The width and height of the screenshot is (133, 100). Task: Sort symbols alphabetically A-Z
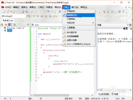tap(2, 24)
